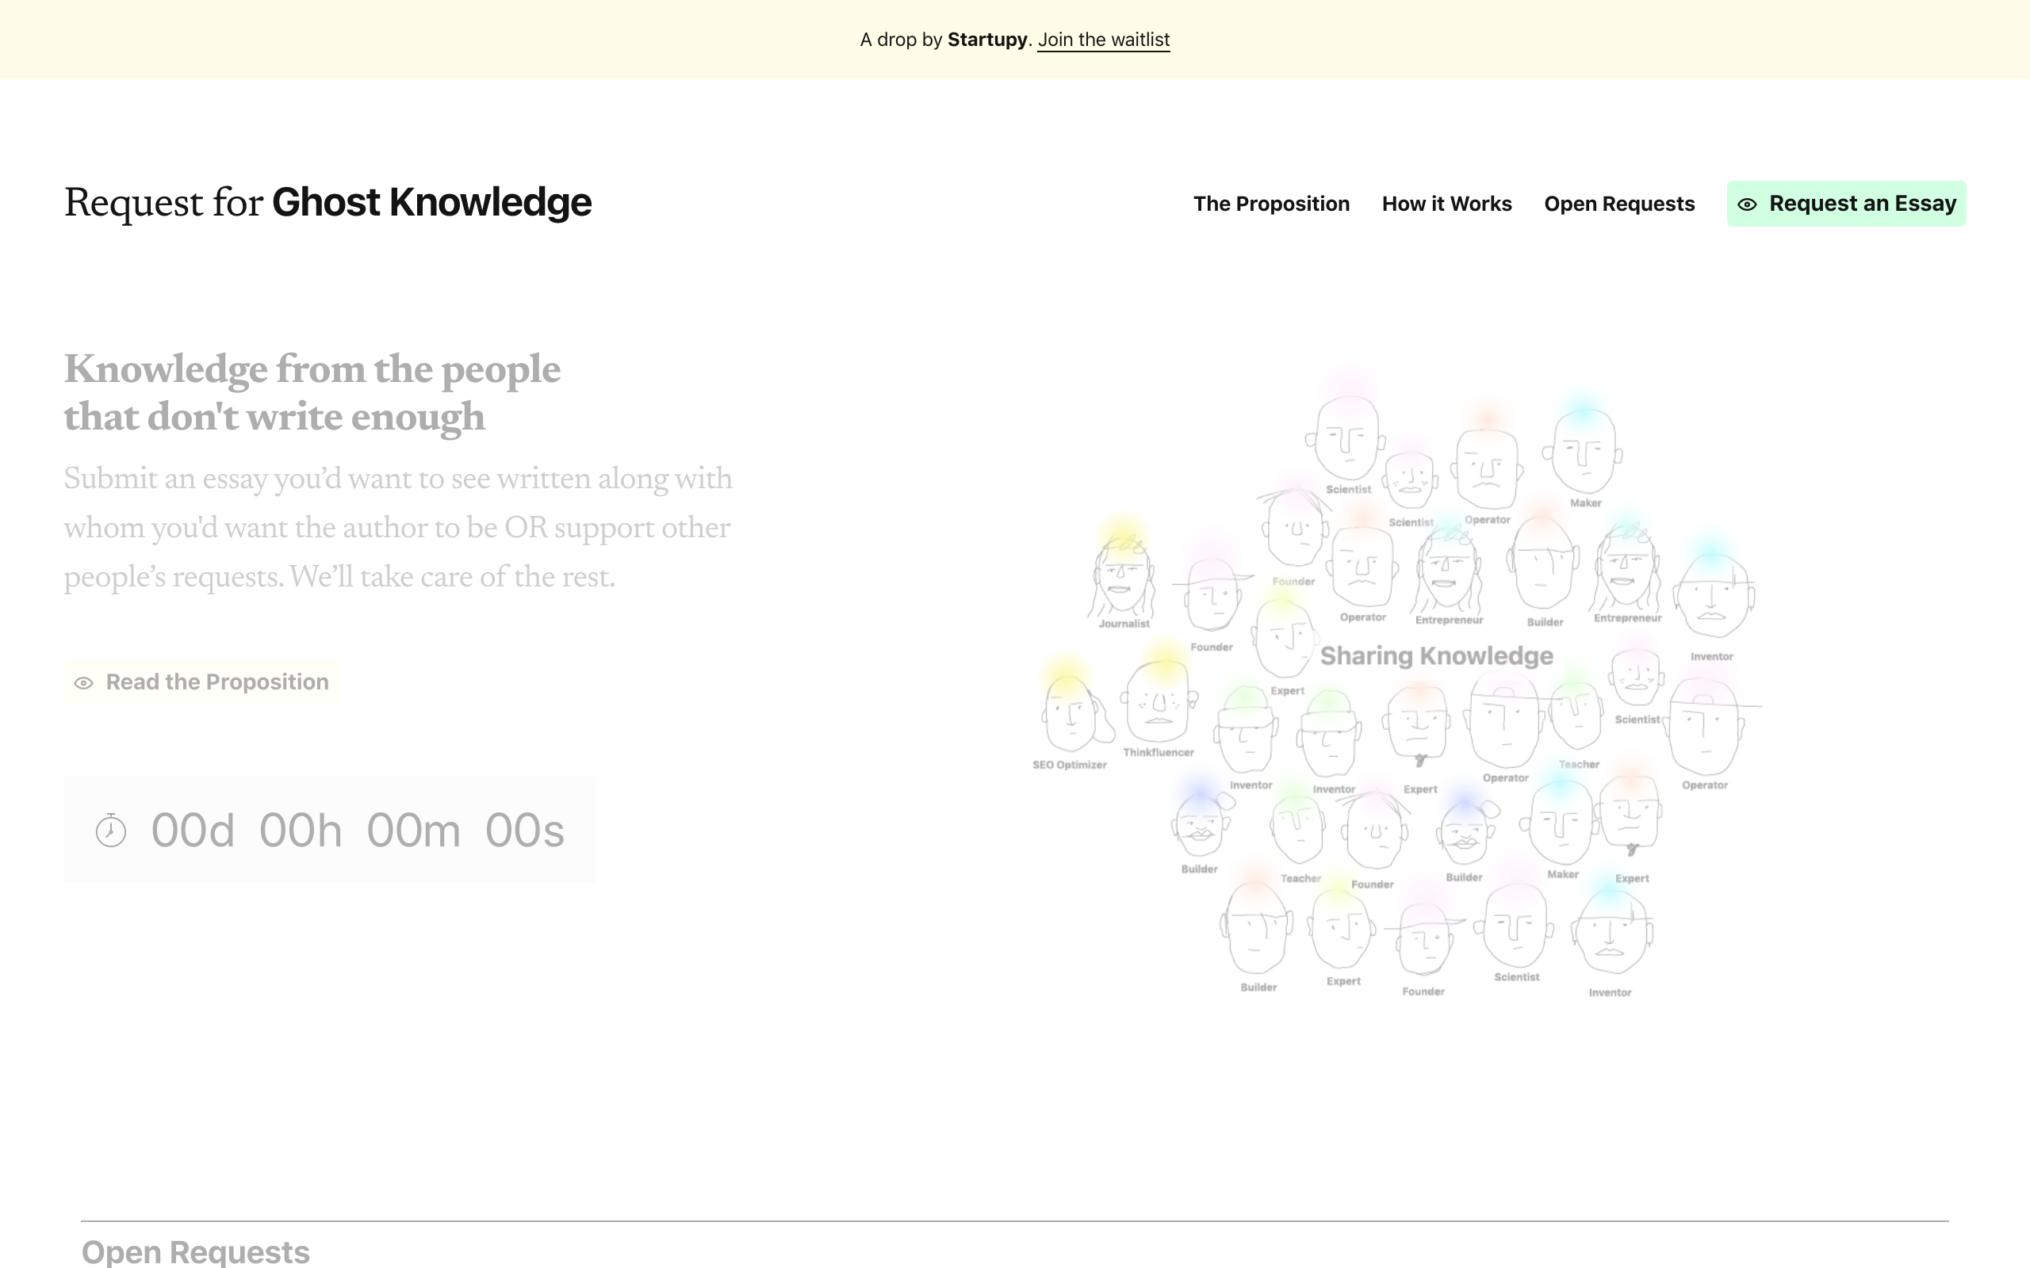Click the Startupy name in banner
The image size is (2030, 1268).
986,40
